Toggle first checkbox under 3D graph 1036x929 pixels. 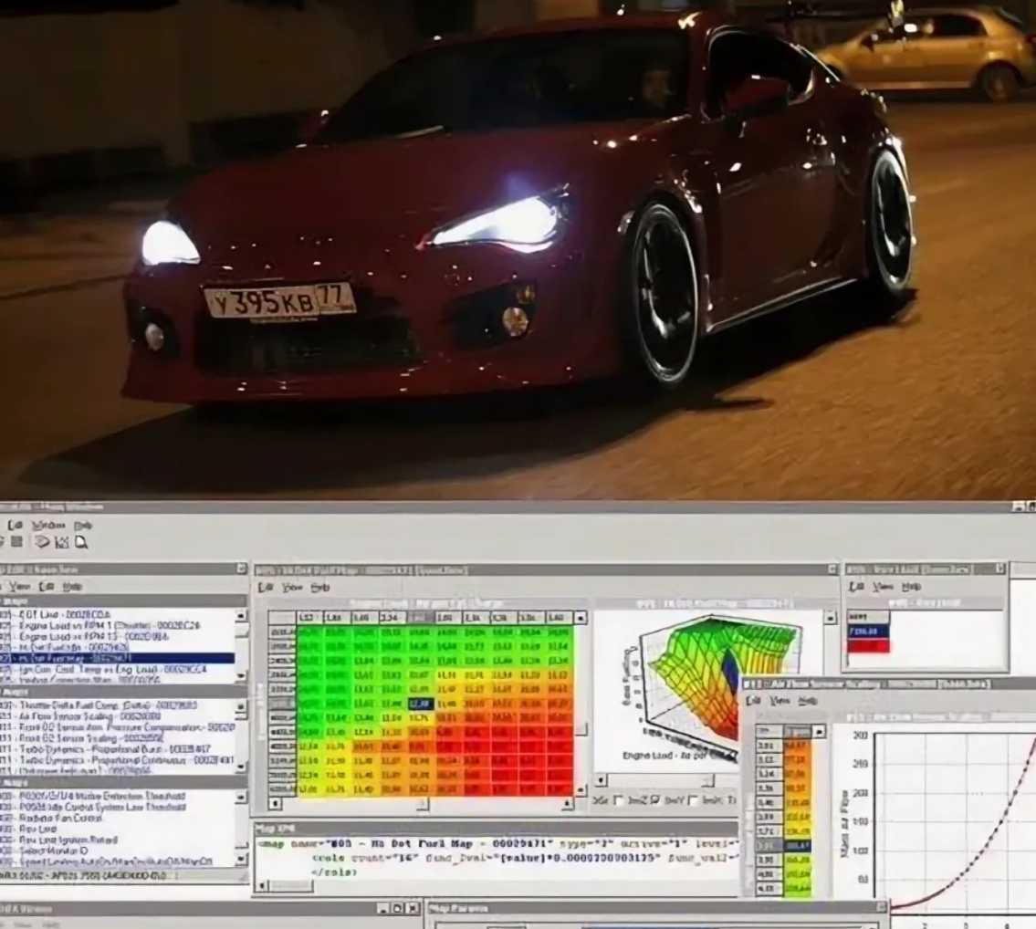(x=619, y=801)
